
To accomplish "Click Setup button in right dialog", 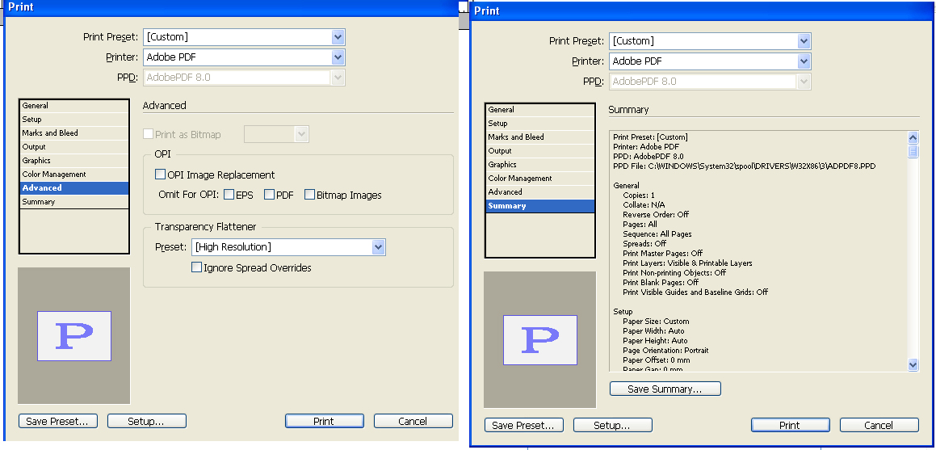I will (x=612, y=426).
